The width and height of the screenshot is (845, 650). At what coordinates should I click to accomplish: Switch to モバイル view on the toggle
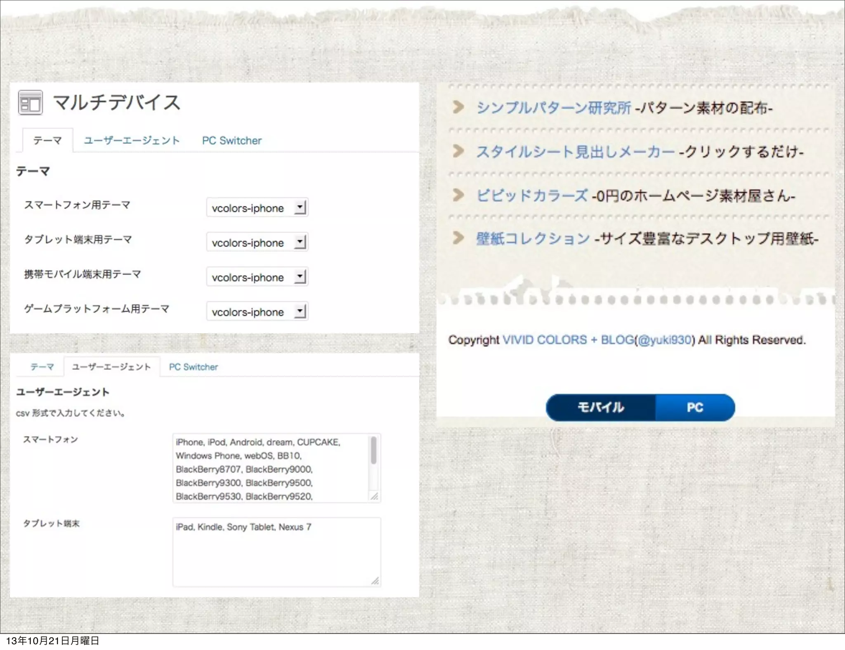pyautogui.click(x=600, y=407)
